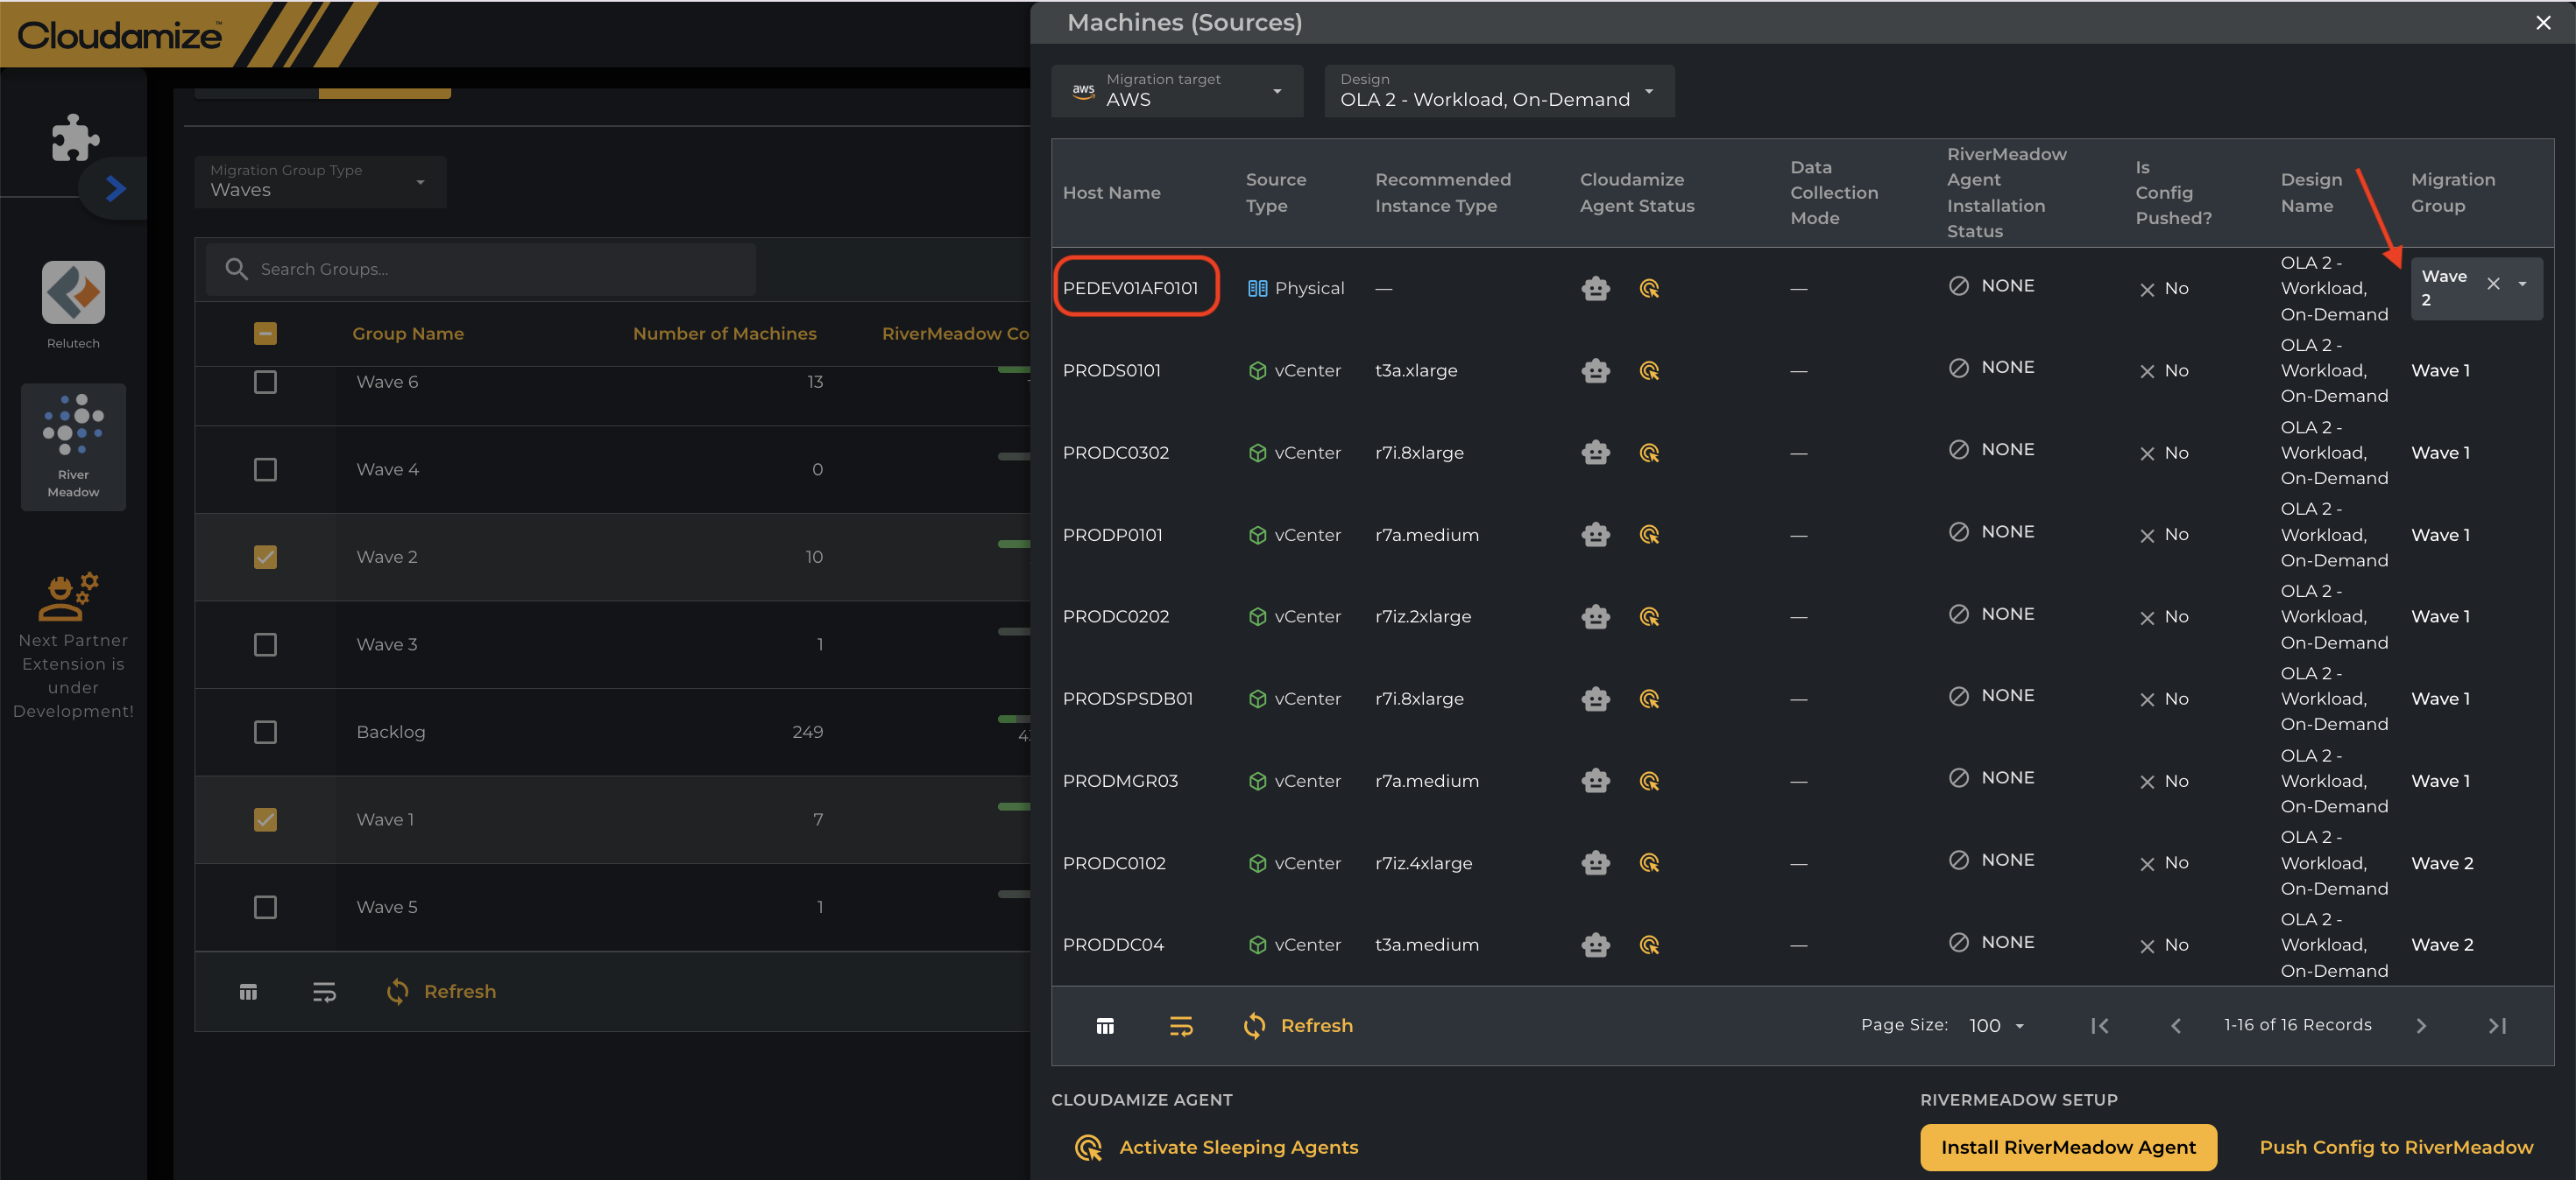Image resolution: width=2576 pixels, height=1180 pixels.
Task: Sort by Source Type column header
Action: (x=1275, y=193)
